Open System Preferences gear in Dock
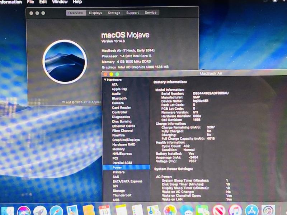This screenshot has height=215, width=287. (268, 211)
